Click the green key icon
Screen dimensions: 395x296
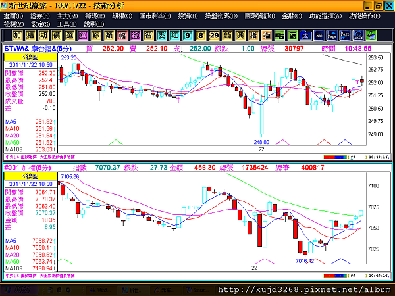[x=371, y=36]
